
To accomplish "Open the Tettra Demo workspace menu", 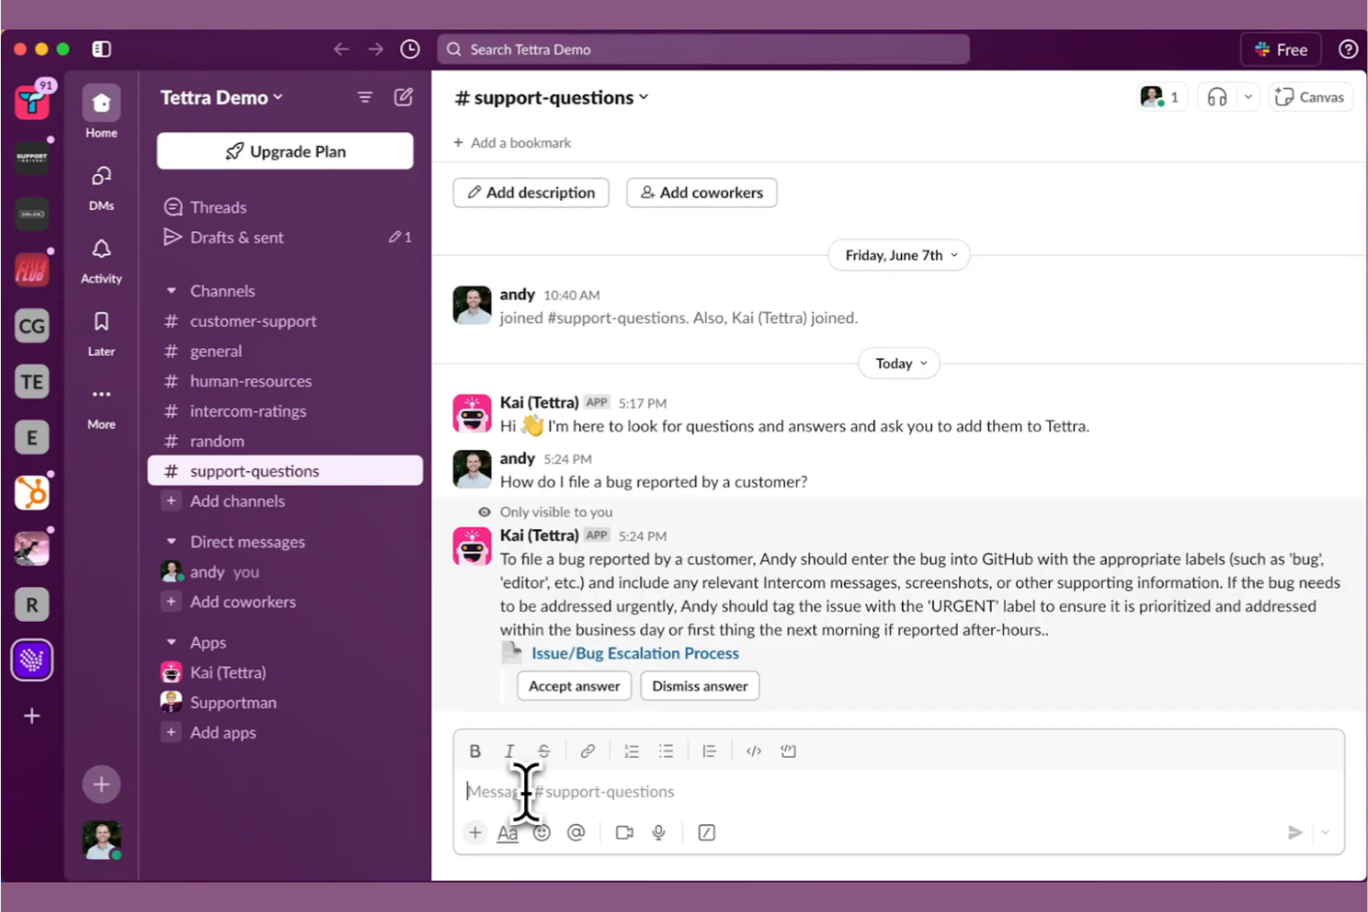I will point(221,97).
